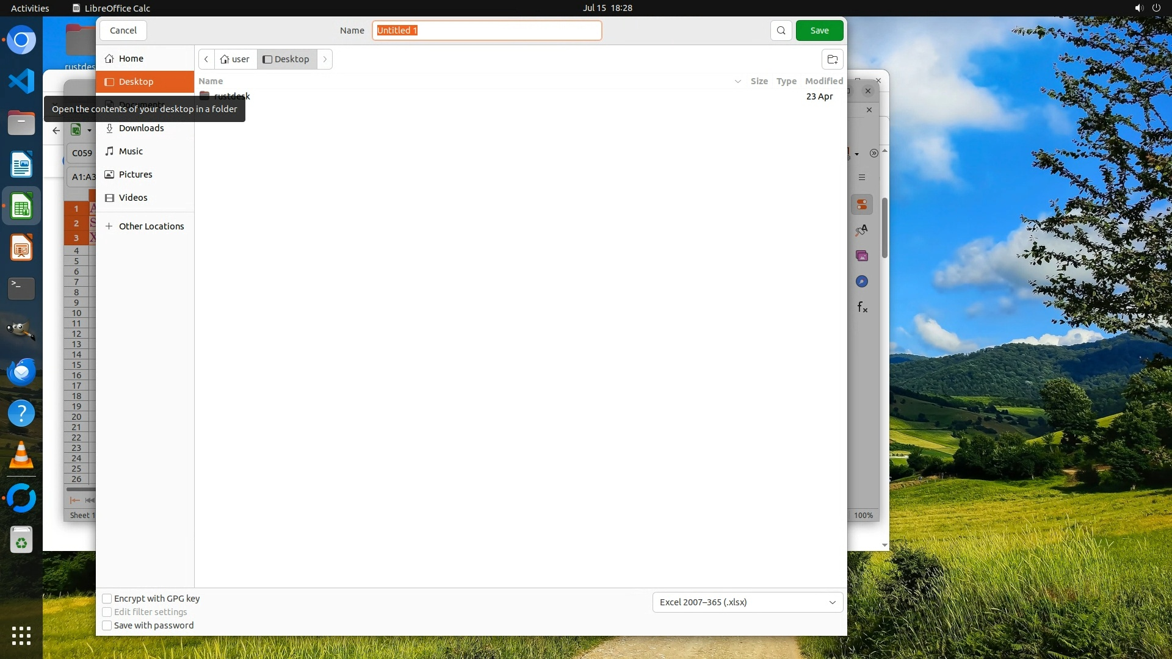Open the Excel 2007–365 file type dropdown

(747, 602)
